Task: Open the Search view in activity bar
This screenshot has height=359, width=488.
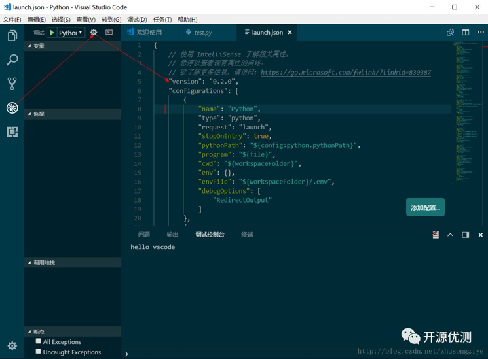Action: (12, 60)
